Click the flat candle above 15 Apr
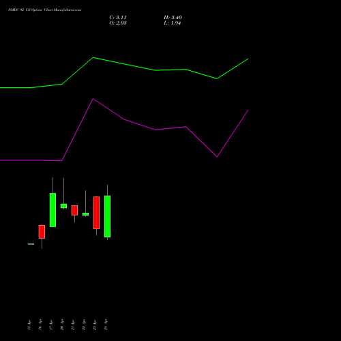This screenshot has height=341, width=341. pos(31,244)
